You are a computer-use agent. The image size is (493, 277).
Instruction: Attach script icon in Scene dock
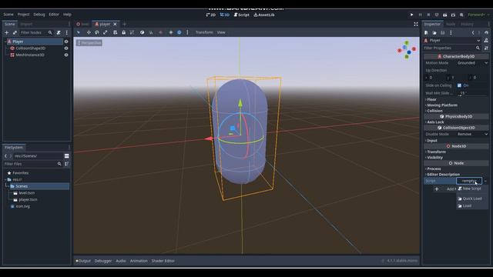[59, 32]
